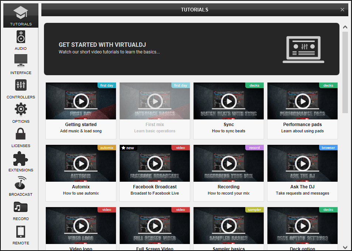
Task: Open the Extensions puzzle piece icon
Action: coord(21,158)
